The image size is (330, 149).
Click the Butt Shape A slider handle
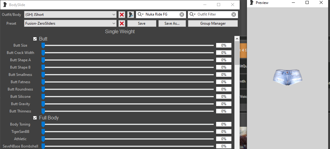coord(43,60)
